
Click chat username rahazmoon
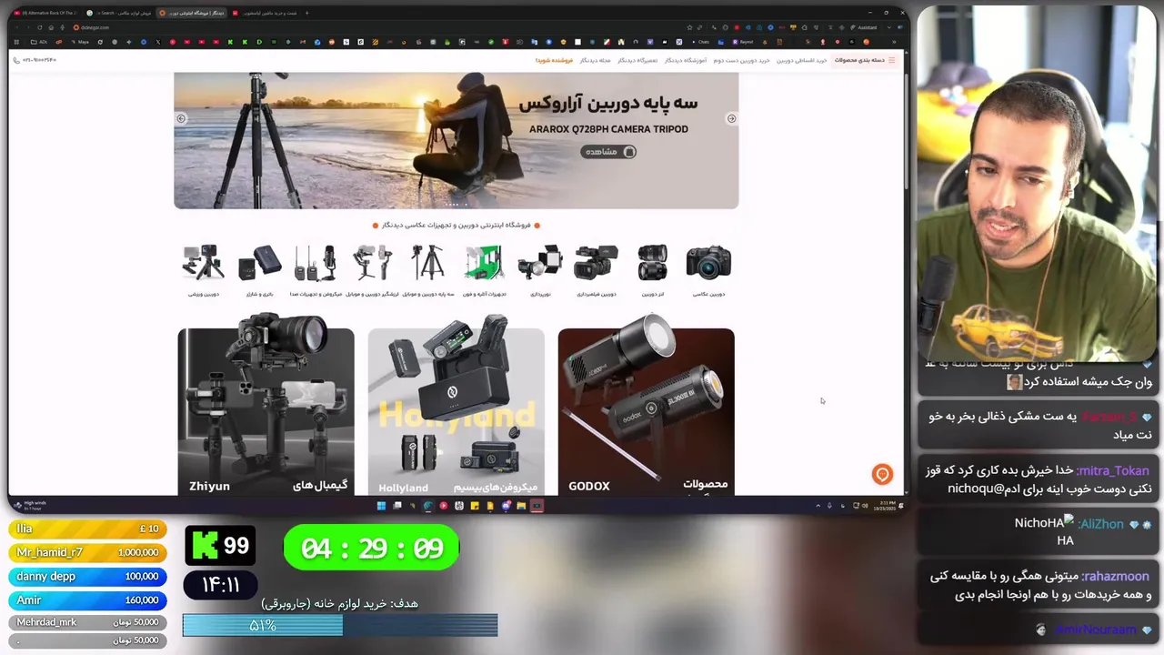click(1116, 576)
